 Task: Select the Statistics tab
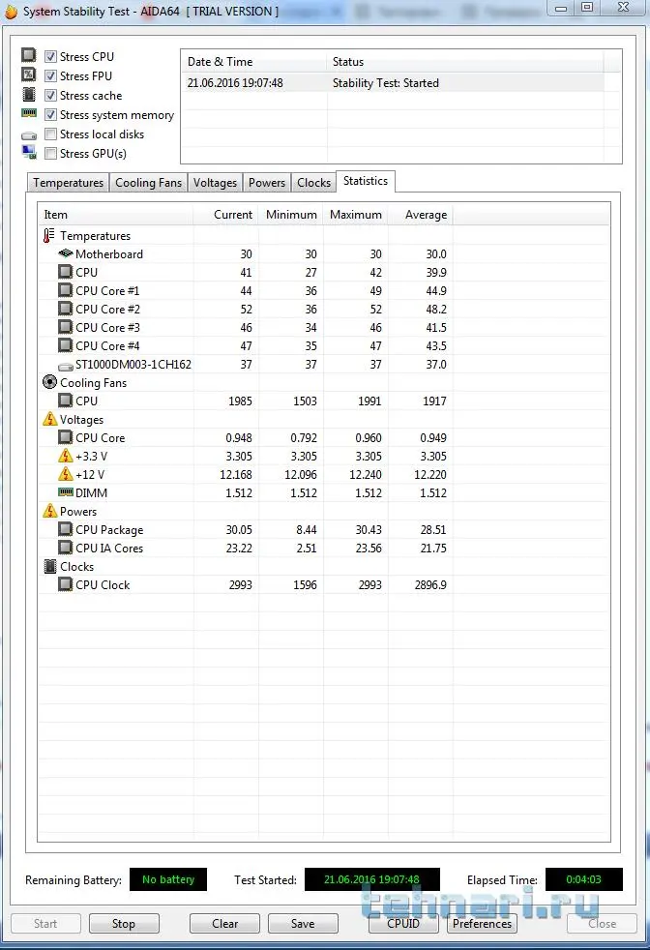click(x=366, y=181)
